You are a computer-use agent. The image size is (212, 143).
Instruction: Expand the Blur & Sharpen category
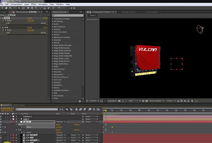[52, 27]
